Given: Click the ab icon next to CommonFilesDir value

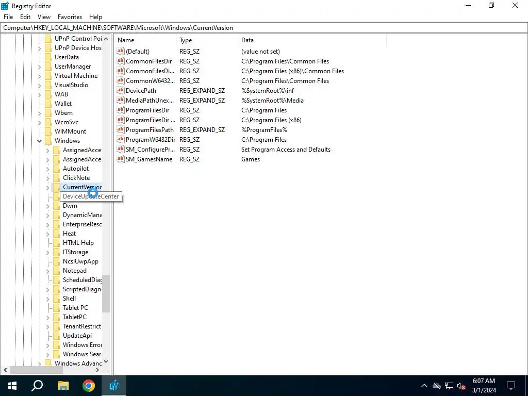Looking at the screenshot, I should [x=121, y=61].
